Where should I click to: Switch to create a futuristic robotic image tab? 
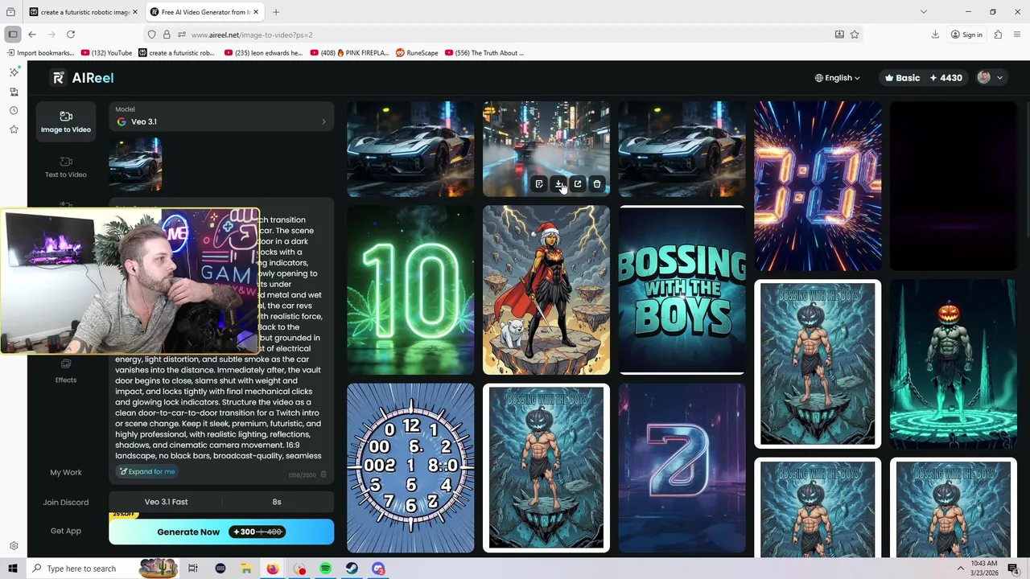tap(84, 12)
